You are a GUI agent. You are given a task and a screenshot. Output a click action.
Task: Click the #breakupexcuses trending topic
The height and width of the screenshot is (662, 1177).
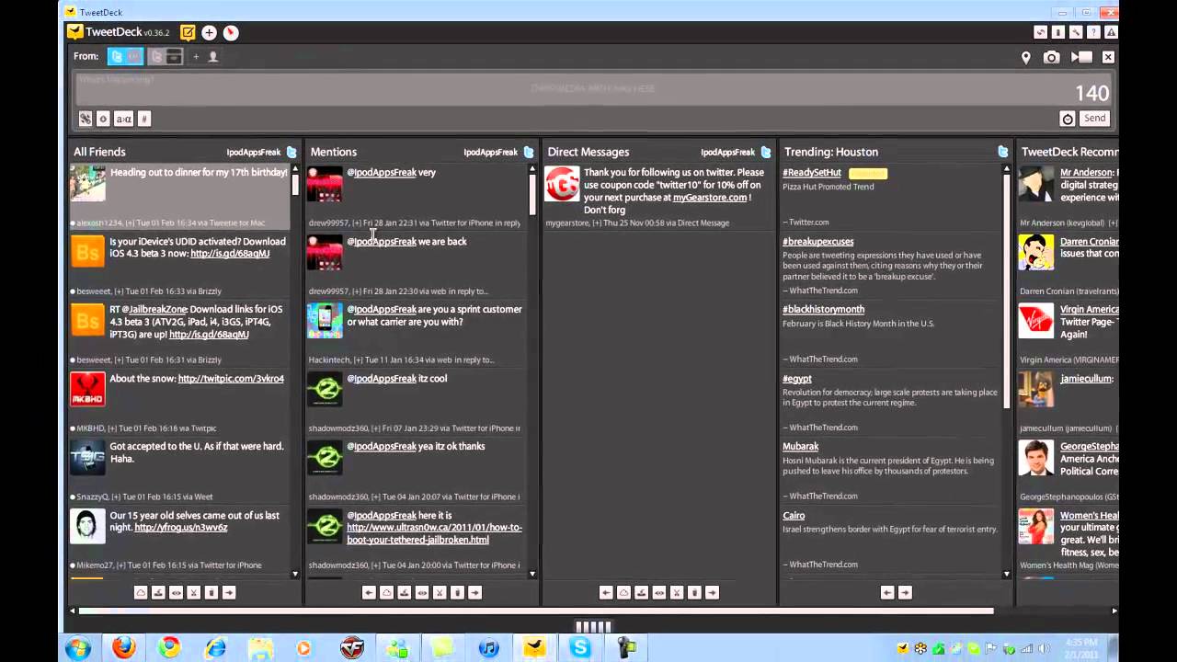[x=818, y=242]
